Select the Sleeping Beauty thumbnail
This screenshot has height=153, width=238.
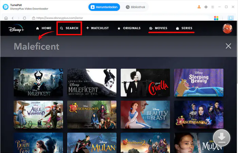click(x=199, y=82)
